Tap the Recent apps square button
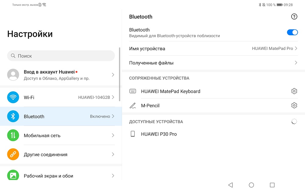Viewport: 305px width, 190px height. click(x=272, y=185)
